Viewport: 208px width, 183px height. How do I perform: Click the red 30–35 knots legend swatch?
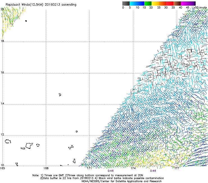(170, 3)
